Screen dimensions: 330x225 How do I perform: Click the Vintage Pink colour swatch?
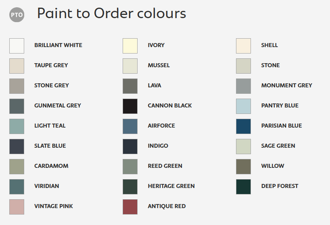point(17,206)
